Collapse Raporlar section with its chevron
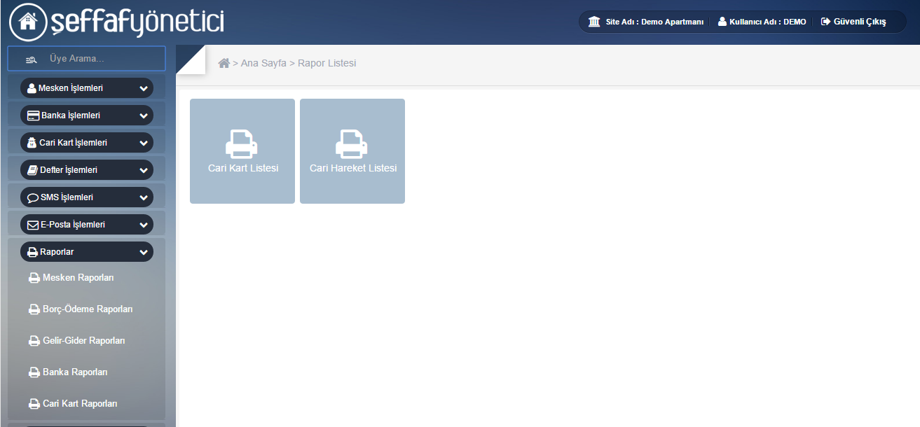 [144, 252]
